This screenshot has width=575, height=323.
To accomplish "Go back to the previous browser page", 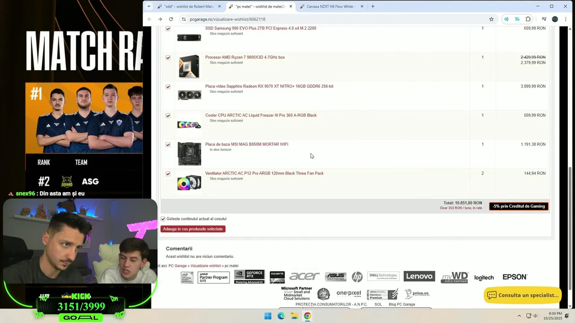I will click(x=150, y=19).
